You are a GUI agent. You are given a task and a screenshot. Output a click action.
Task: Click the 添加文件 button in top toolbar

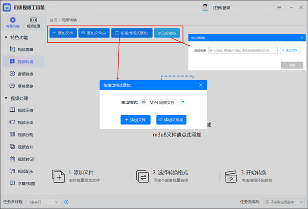63,33
